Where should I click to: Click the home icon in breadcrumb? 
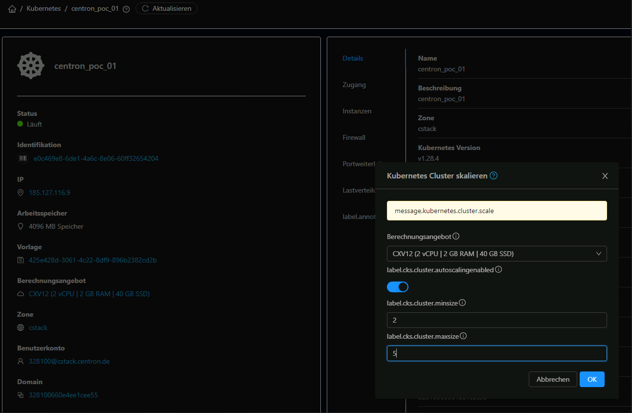tap(12, 9)
